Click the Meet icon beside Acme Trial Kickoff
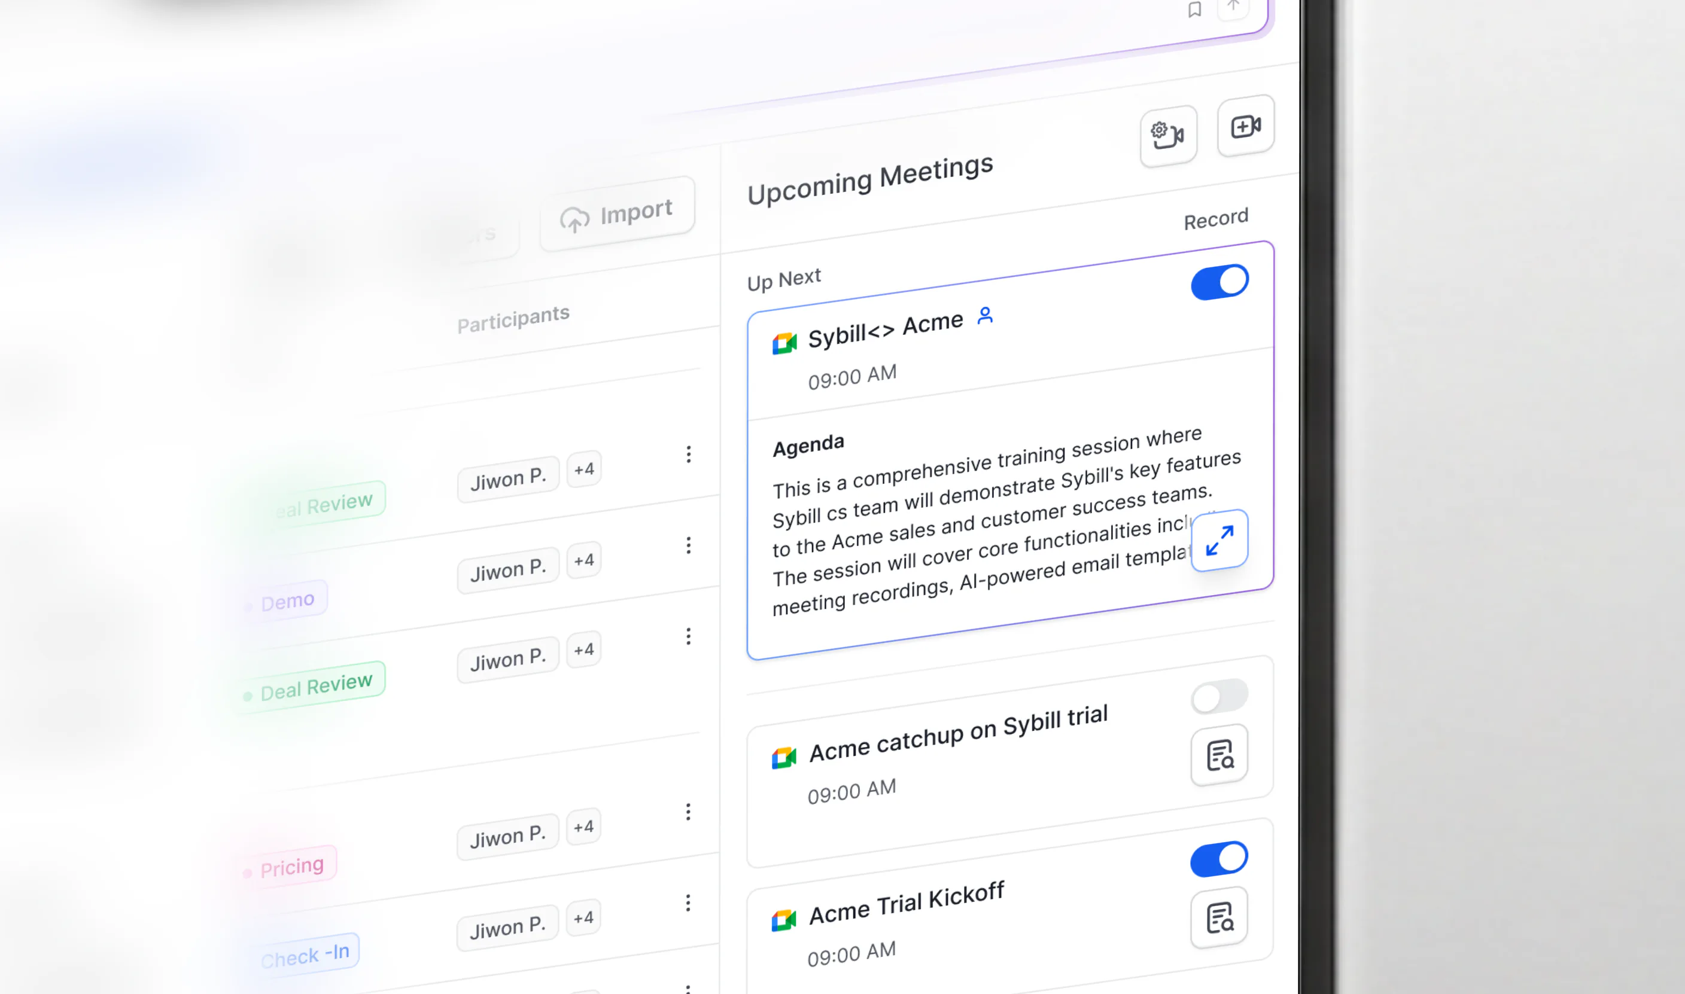1685x994 pixels. point(784,920)
